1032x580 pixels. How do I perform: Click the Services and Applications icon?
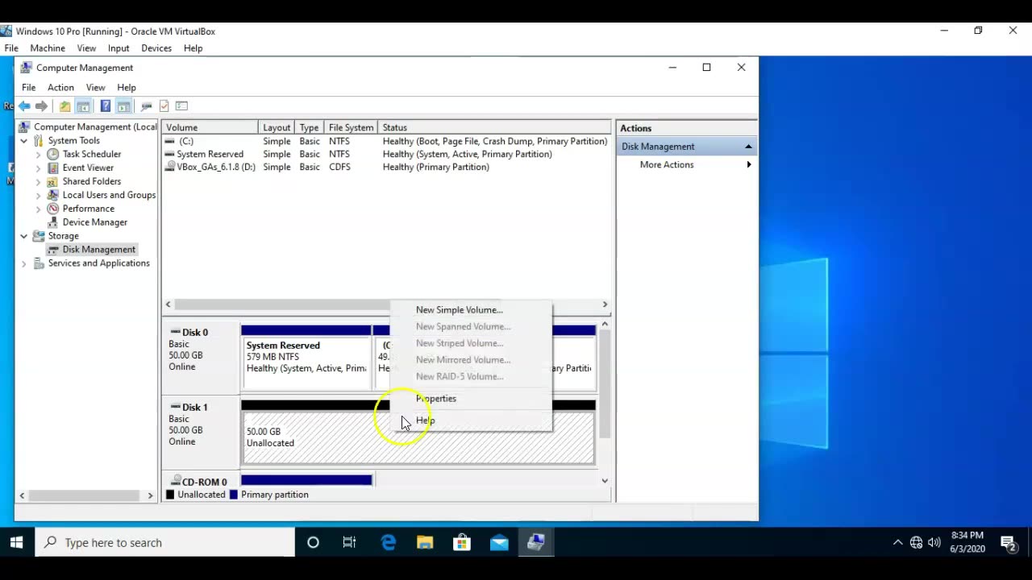coord(39,263)
